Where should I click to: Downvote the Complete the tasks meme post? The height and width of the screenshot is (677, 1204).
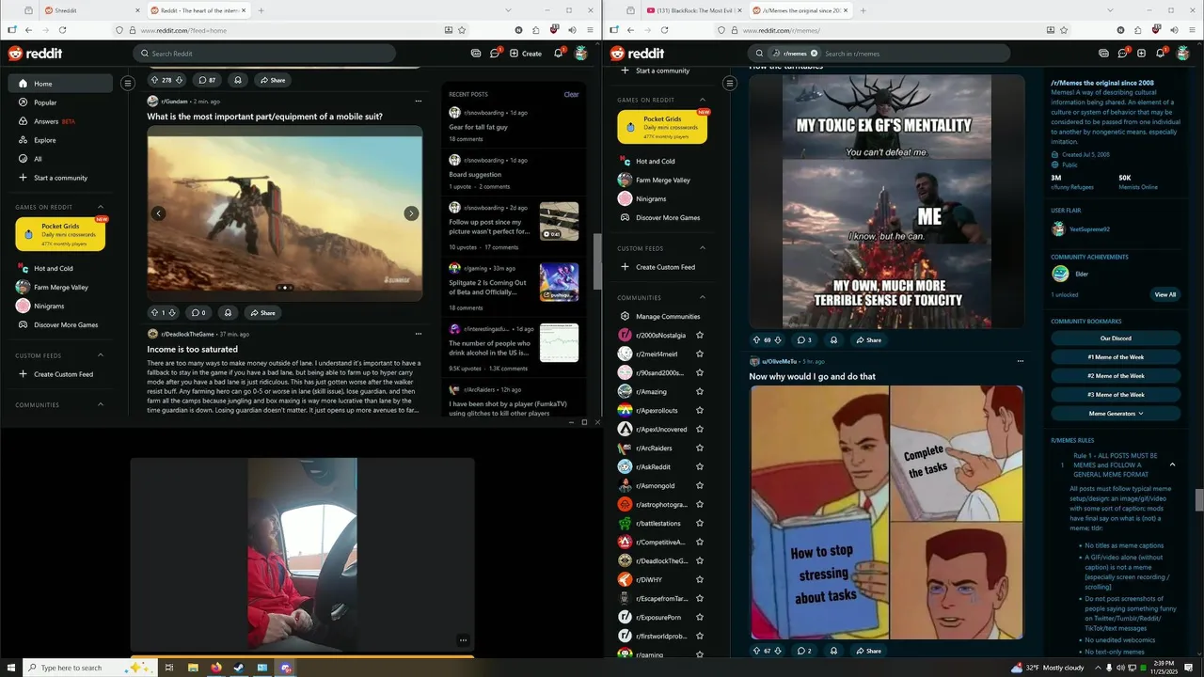tap(780, 651)
